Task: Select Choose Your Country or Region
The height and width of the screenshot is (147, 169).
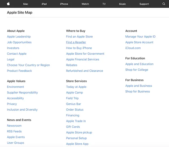Action: [x=28, y=65]
